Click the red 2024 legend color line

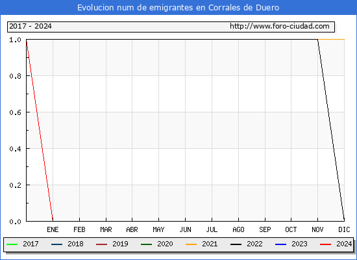pyautogui.click(x=326, y=244)
